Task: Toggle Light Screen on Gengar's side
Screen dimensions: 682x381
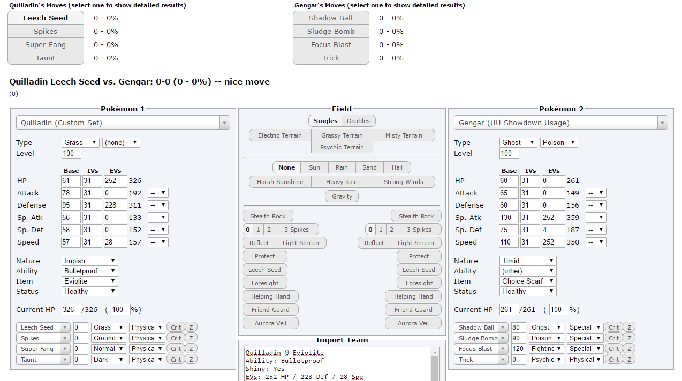Action: click(416, 243)
